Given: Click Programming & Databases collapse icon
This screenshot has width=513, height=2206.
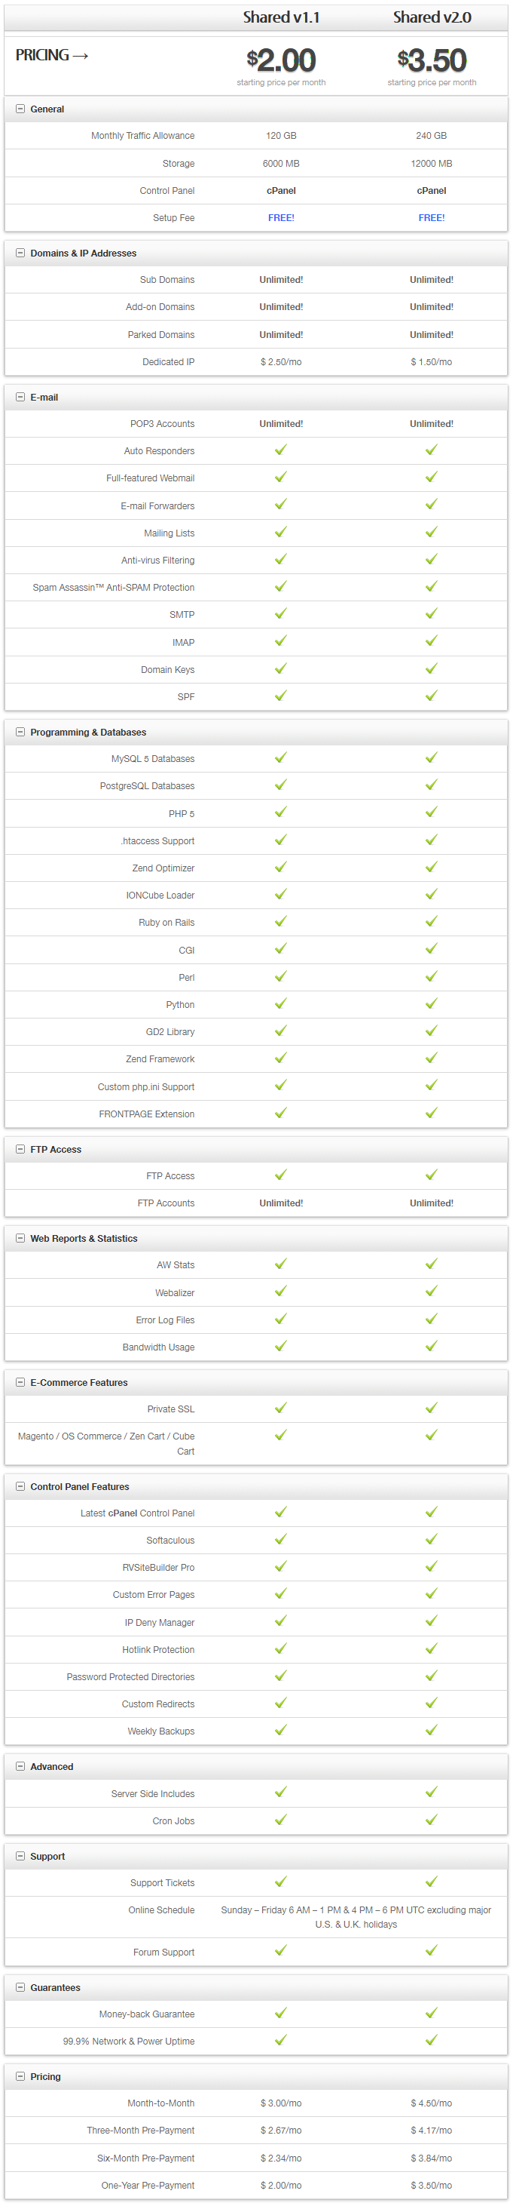Looking at the screenshot, I should click(20, 733).
